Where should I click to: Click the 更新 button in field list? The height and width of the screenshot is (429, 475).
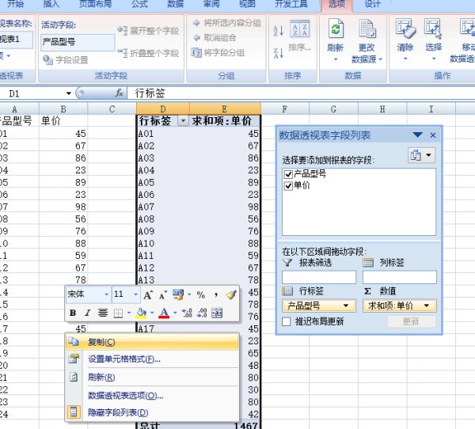point(411,321)
